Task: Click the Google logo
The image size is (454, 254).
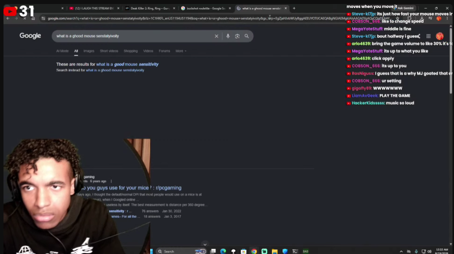Action: tap(30, 36)
